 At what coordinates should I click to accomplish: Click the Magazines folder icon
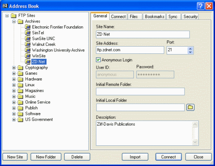pos(21,90)
